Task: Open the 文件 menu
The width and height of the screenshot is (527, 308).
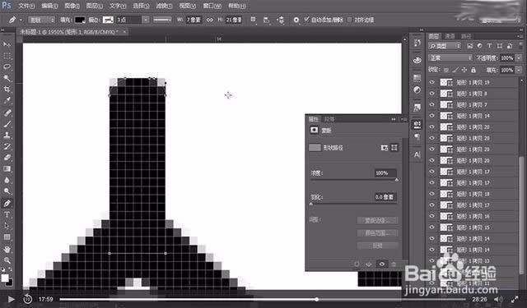Action: [26, 6]
